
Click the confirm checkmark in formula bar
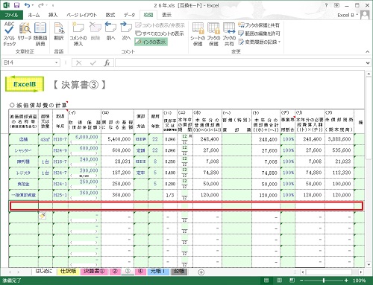point(93,63)
